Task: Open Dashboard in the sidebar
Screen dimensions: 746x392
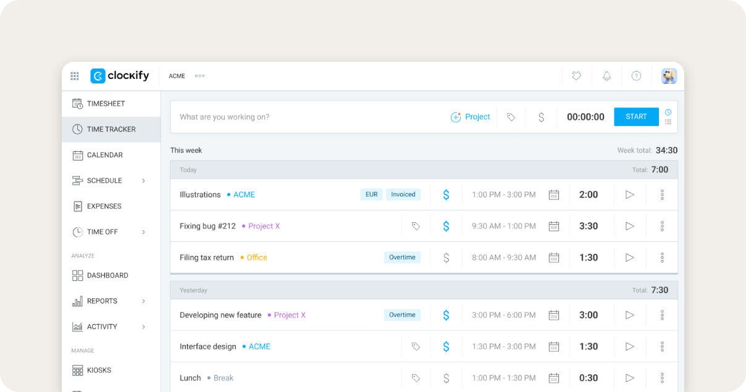Action: [111, 275]
